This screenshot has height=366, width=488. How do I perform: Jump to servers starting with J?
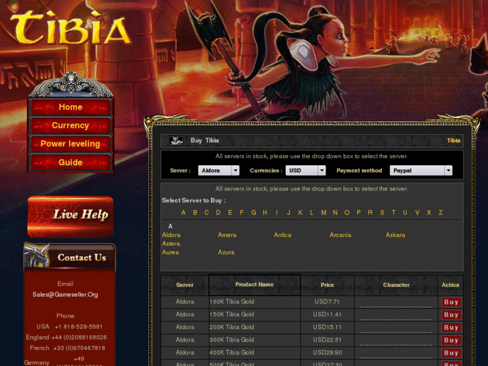tap(289, 212)
